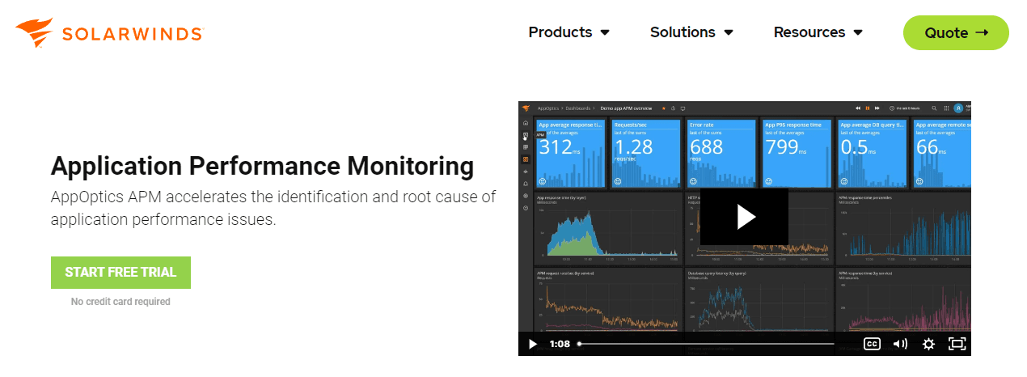This screenshot has width=1027, height=377.
Task: Click the 'App P95 response time' 799 ms tile
Action: tap(797, 153)
